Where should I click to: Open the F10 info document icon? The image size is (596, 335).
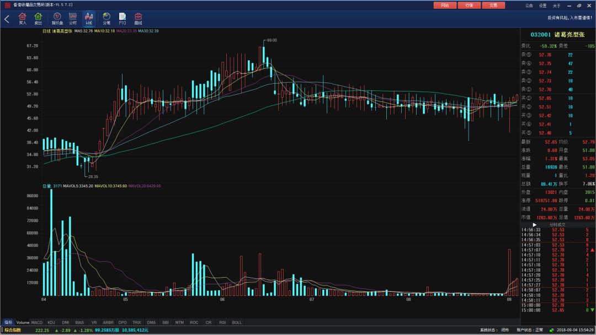pyautogui.click(x=123, y=19)
